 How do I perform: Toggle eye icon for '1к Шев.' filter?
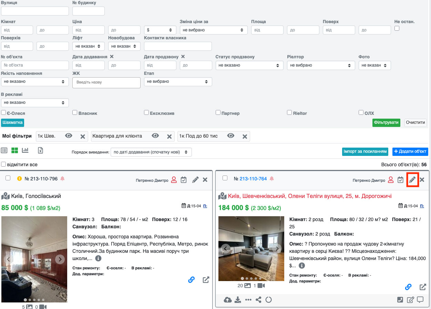click(69, 136)
